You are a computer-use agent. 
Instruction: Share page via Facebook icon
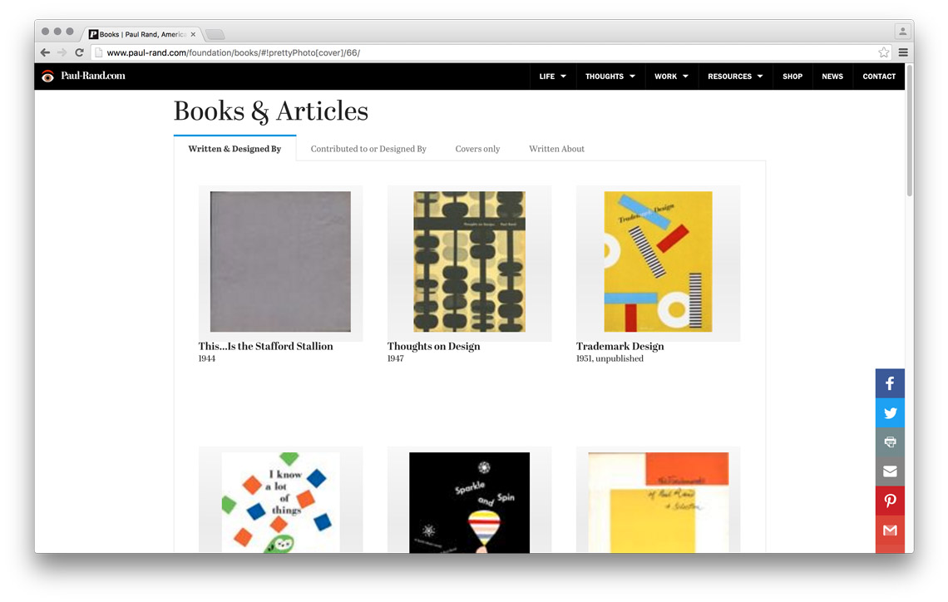coord(890,383)
